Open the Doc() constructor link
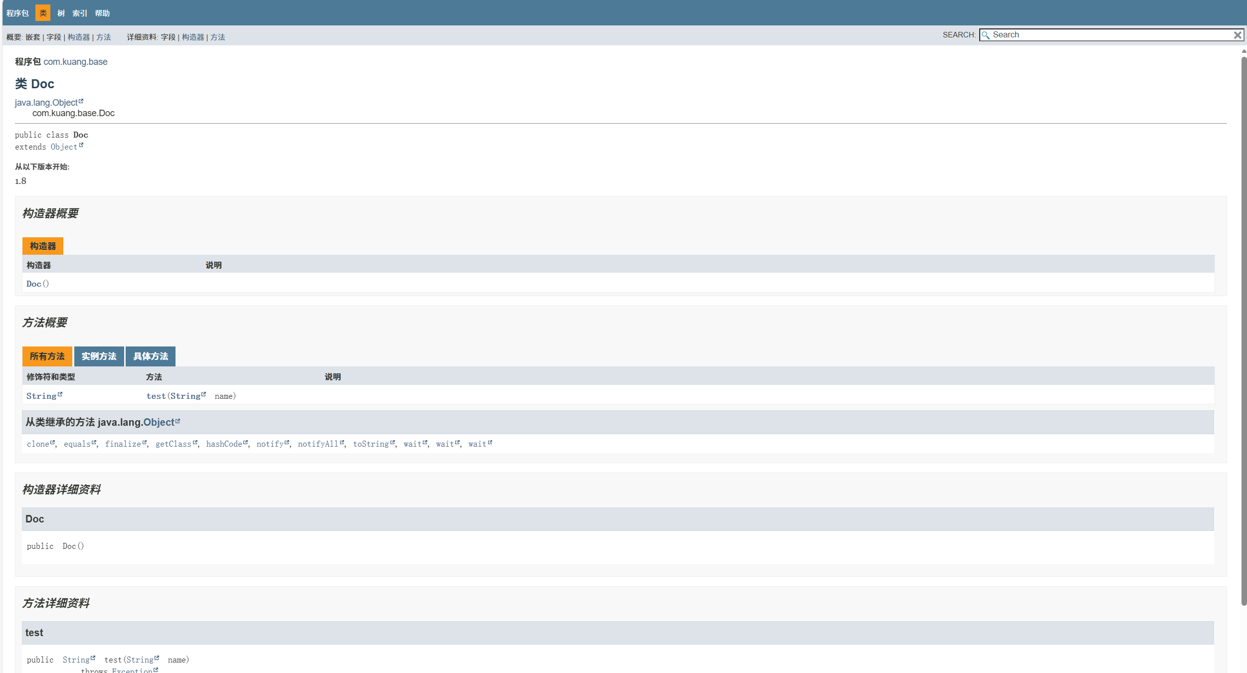The image size is (1247, 673). 34,284
